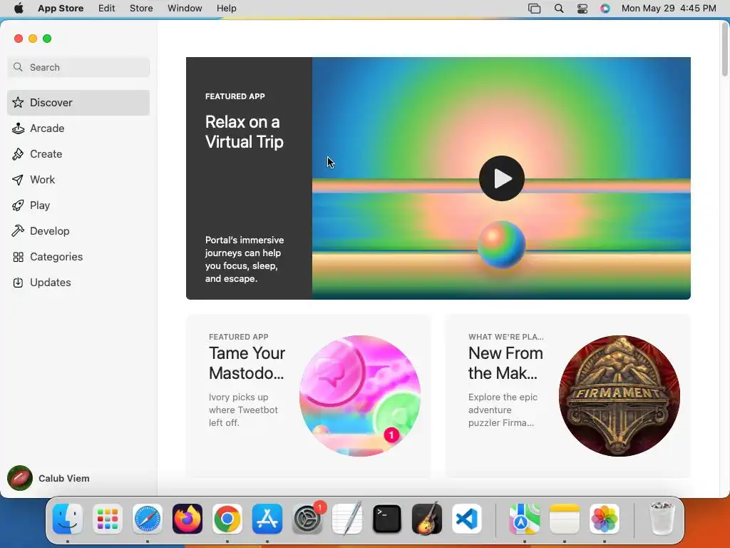The height and width of the screenshot is (548, 730).
Task: Click the Updates download icon
Action: point(18,283)
